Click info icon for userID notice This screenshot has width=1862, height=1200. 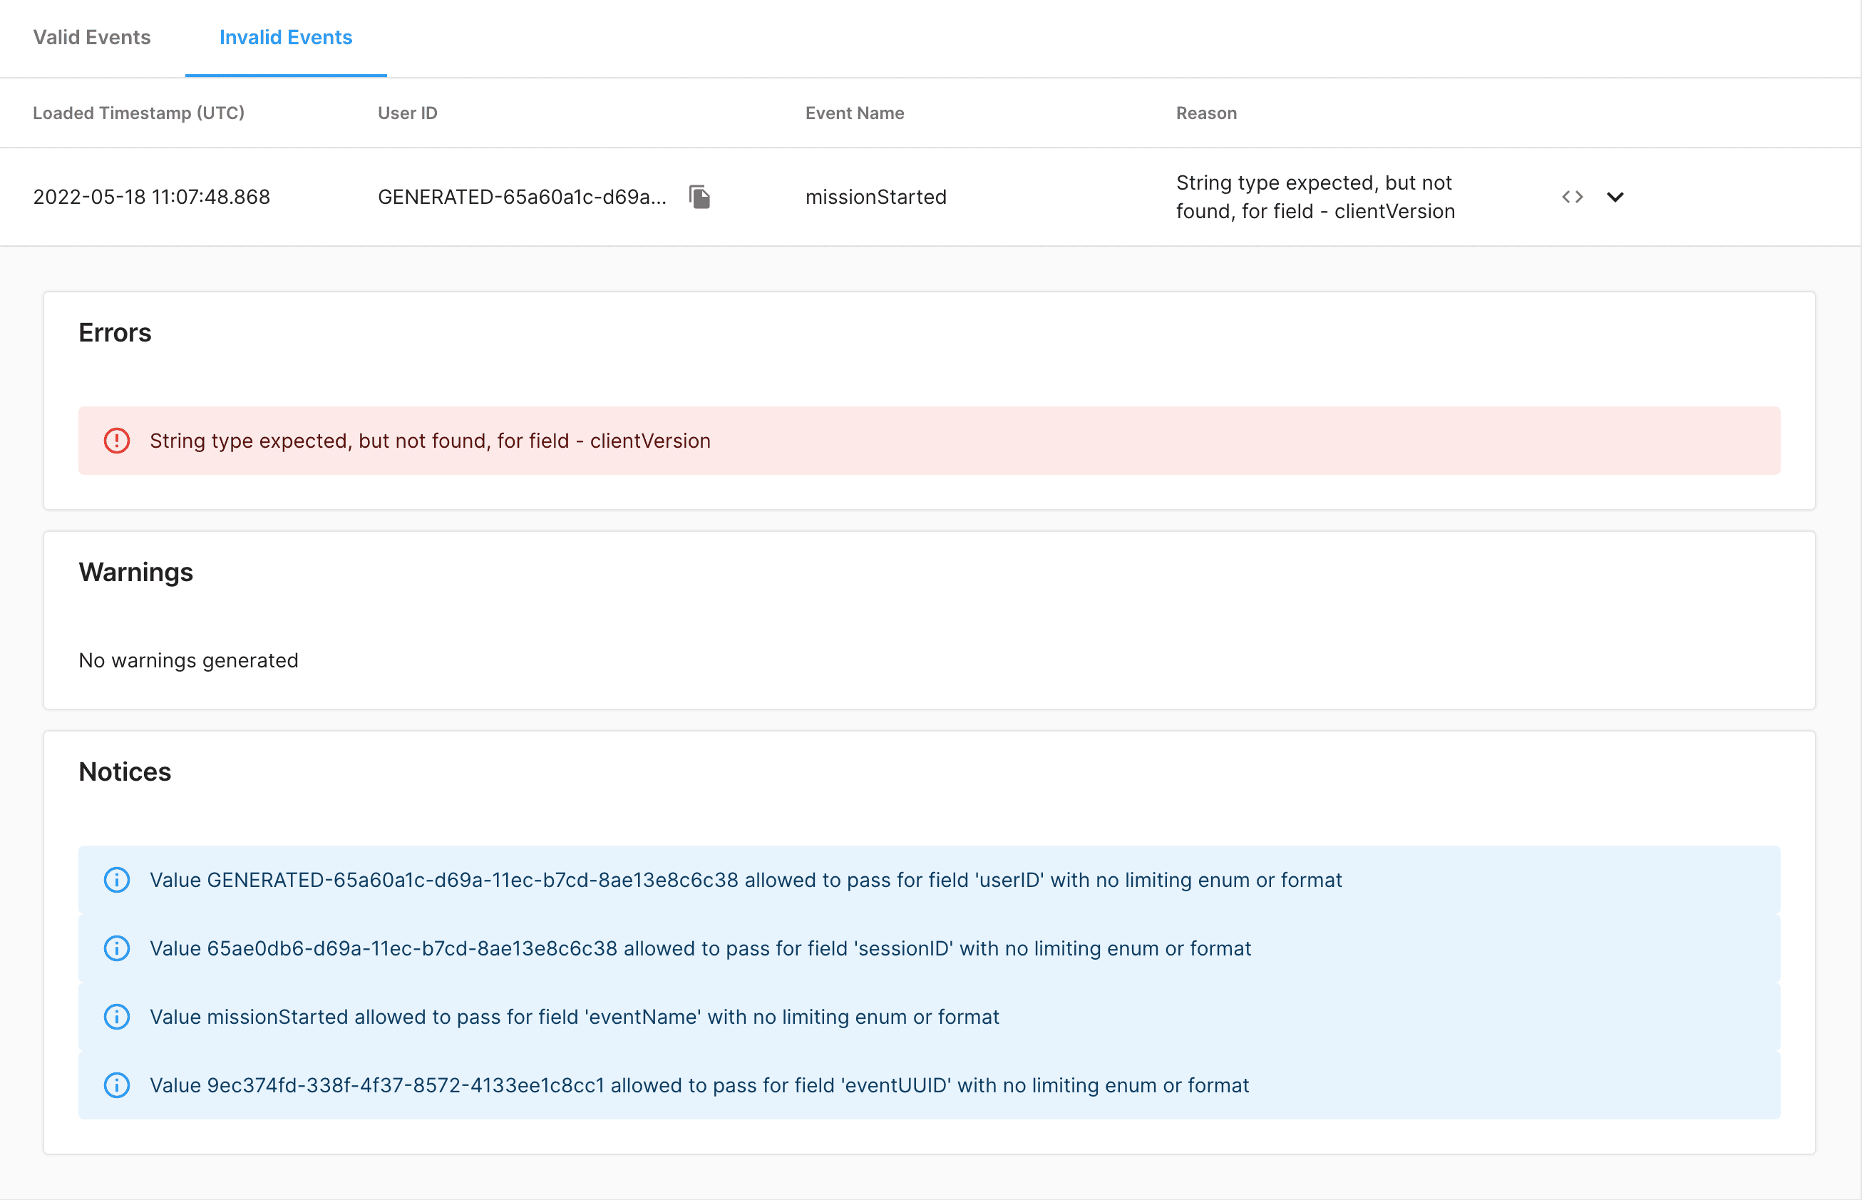[x=117, y=881]
